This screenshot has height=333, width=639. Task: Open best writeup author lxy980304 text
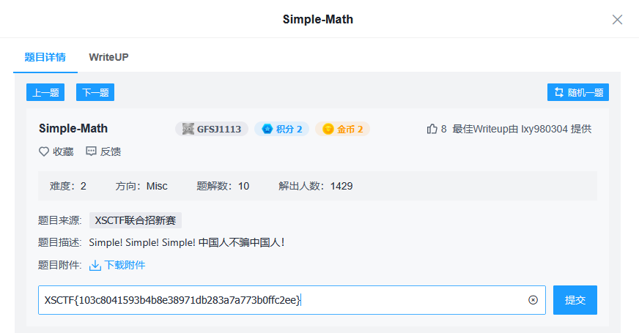544,129
